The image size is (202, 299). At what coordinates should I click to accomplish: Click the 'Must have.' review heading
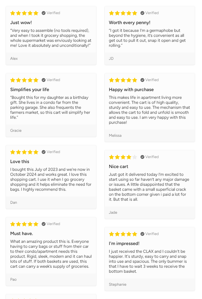pos(22,234)
